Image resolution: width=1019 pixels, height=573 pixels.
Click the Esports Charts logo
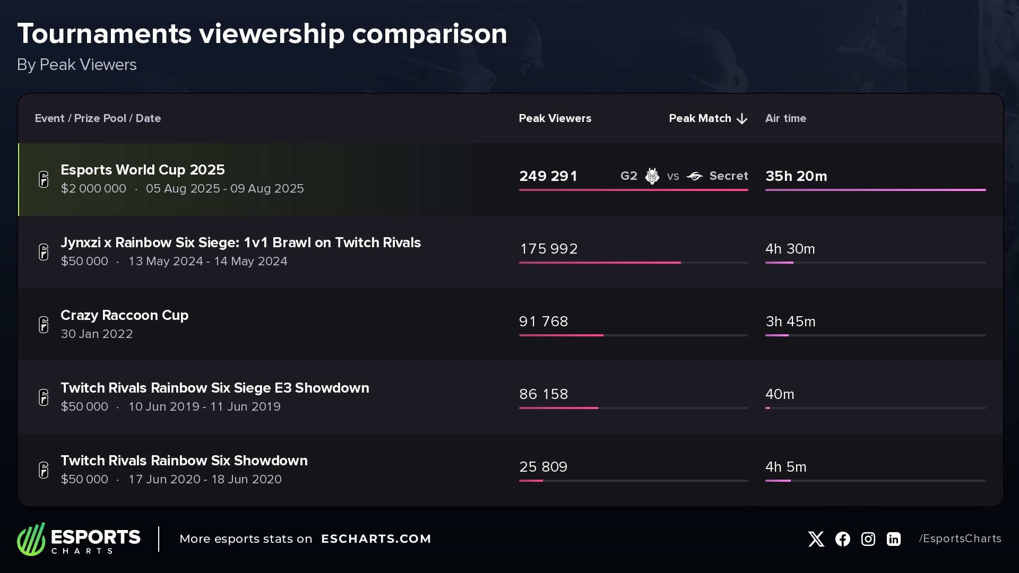tap(79, 539)
